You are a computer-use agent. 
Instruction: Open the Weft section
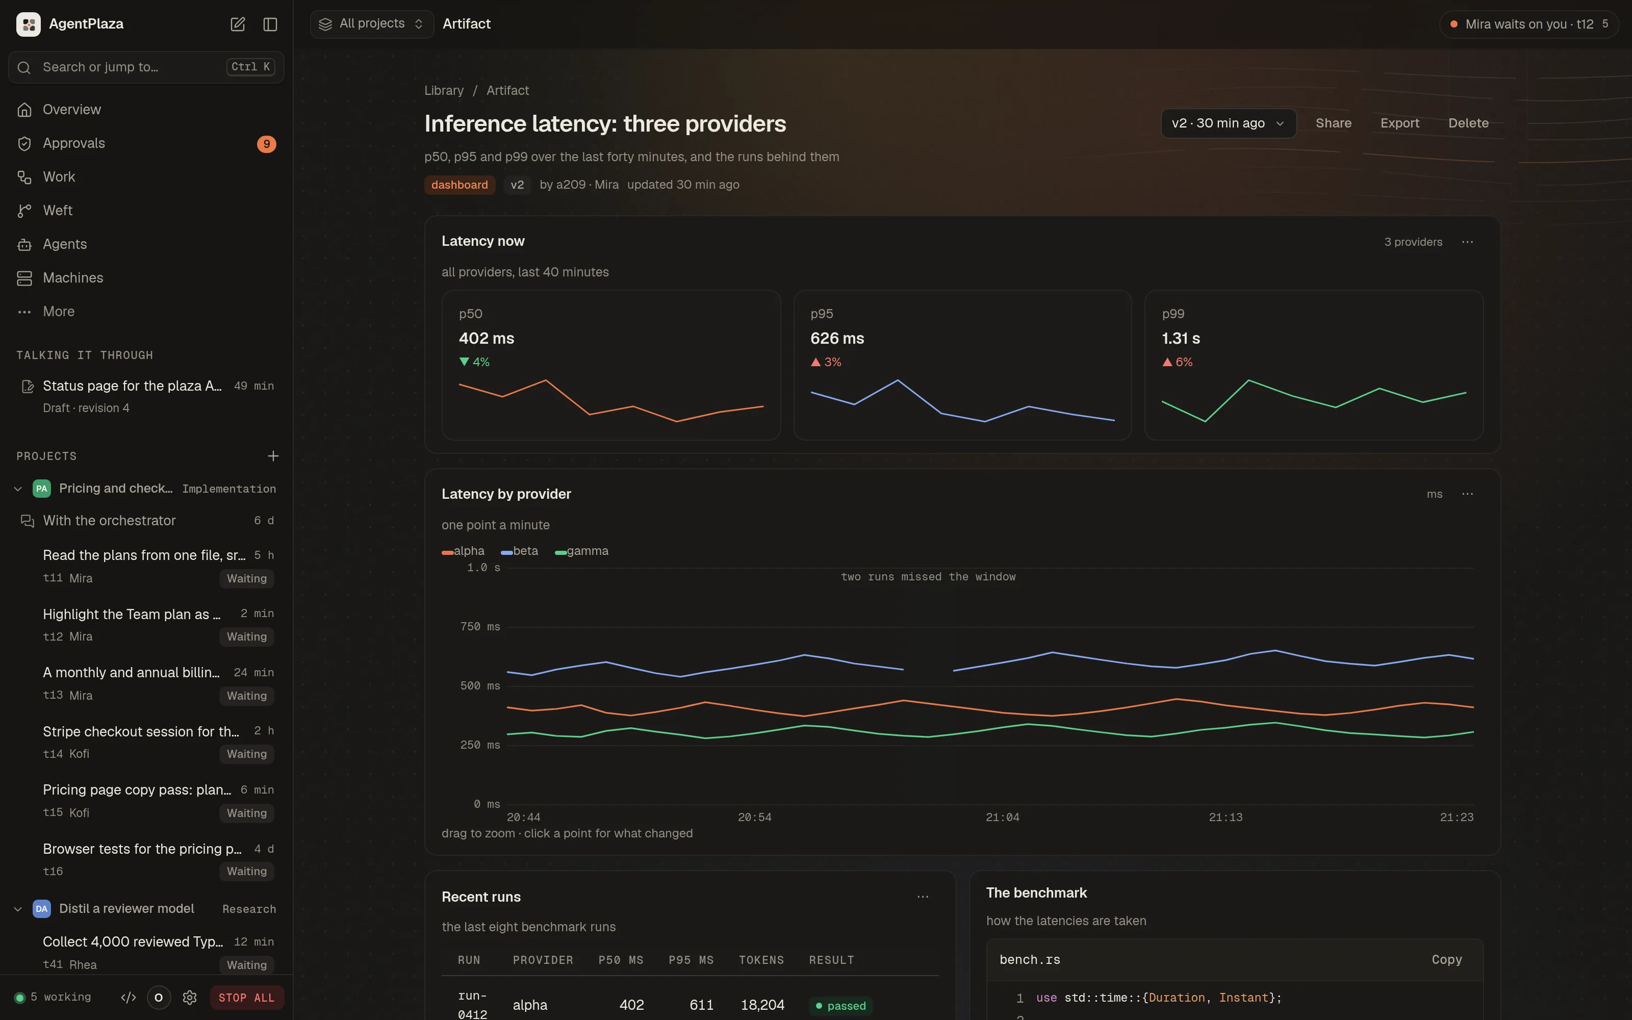[146, 211]
